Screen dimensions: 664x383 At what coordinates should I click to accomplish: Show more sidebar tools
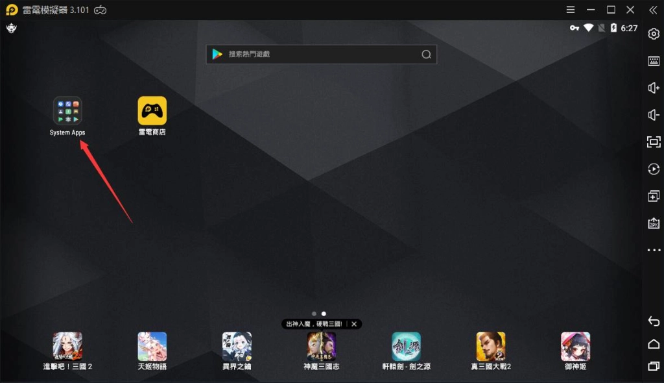[x=654, y=250]
